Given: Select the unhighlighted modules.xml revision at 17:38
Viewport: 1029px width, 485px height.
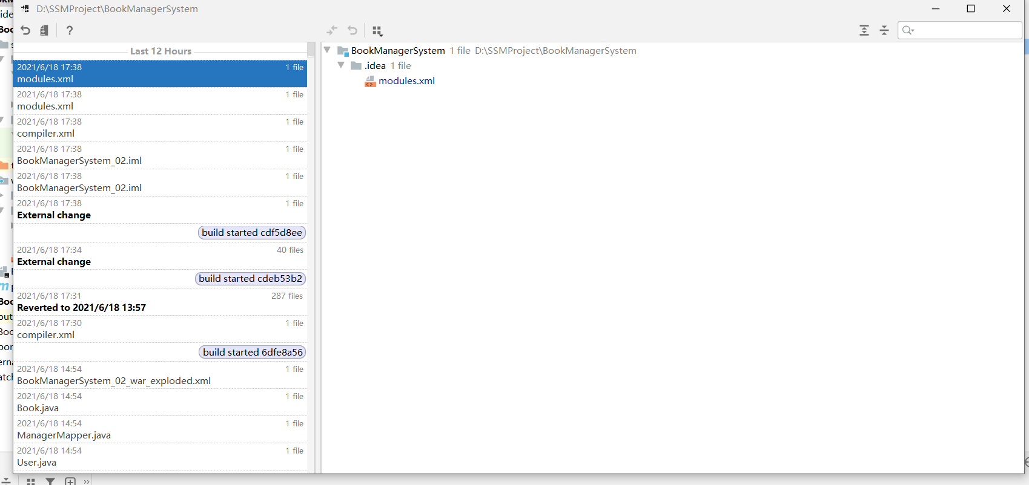Looking at the screenshot, I should click(x=160, y=100).
